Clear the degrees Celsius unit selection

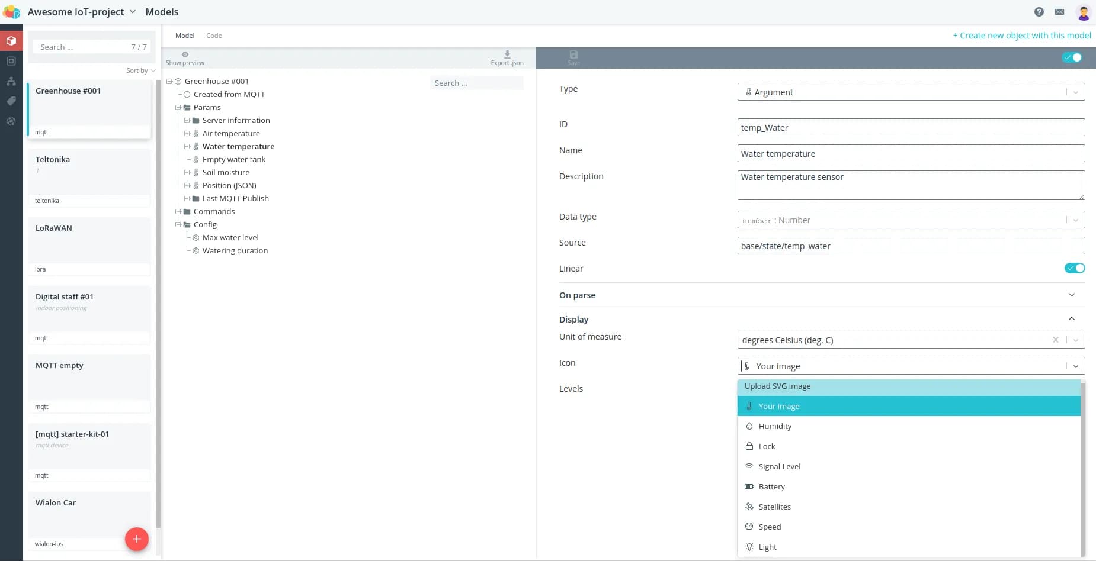coord(1055,340)
